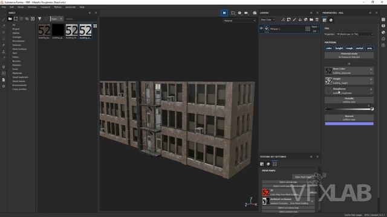387x217 pixels.
Task: Click the Metallic uniform color button
Action: tap(349, 100)
